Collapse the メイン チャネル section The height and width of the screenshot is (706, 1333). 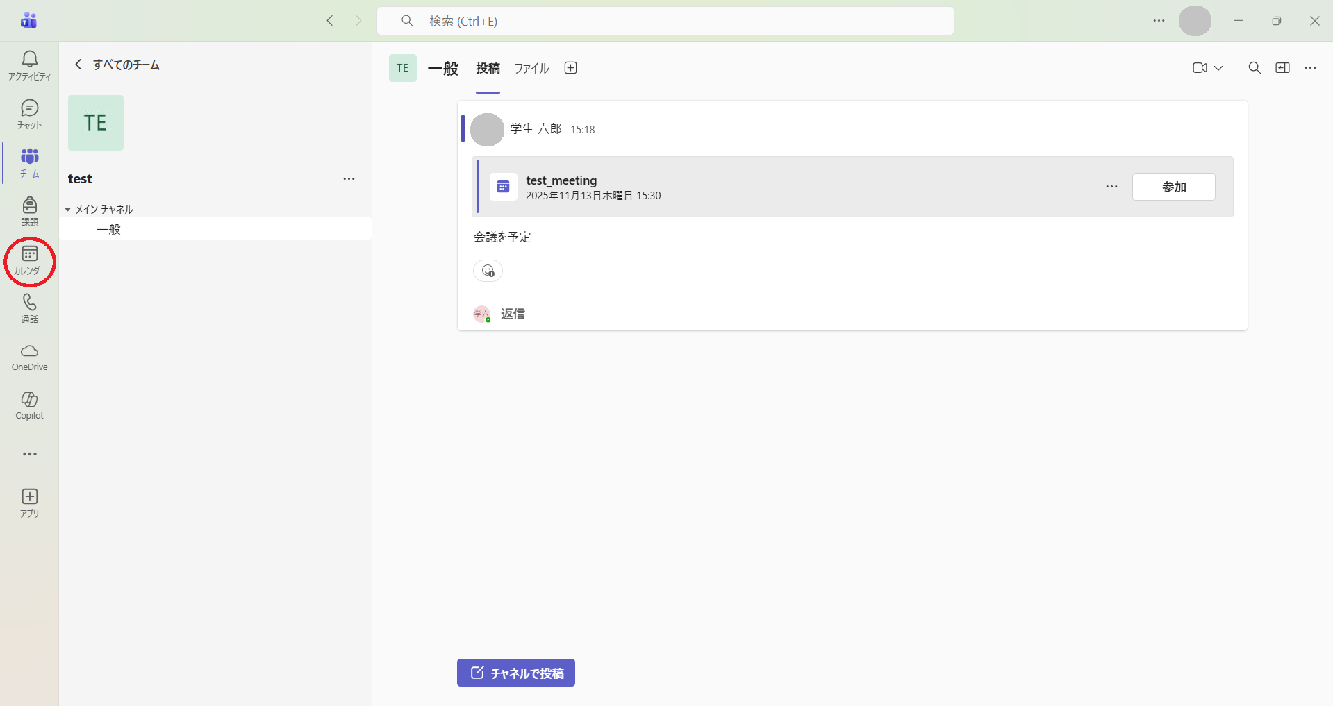(x=68, y=210)
